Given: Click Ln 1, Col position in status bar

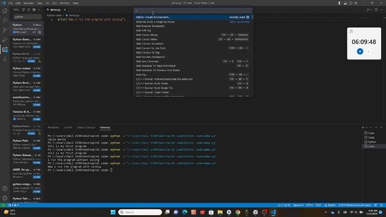Looking at the screenshot, I should 284,205.
